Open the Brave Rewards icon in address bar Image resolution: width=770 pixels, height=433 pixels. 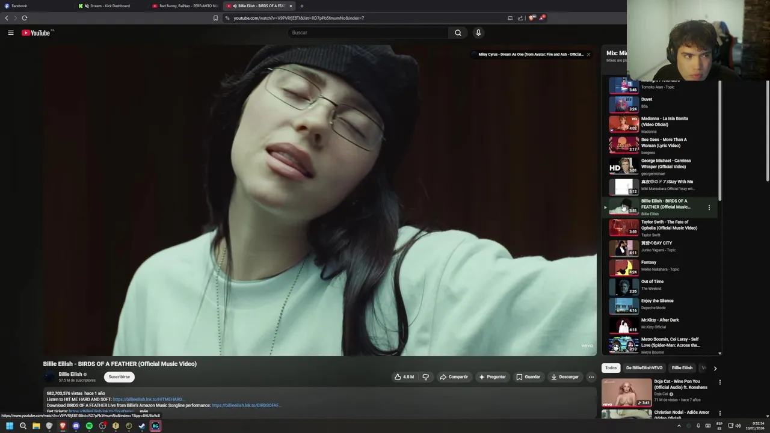(x=541, y=18)
